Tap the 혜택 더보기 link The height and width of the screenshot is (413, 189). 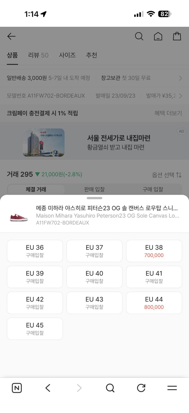[x=168, y=113]
